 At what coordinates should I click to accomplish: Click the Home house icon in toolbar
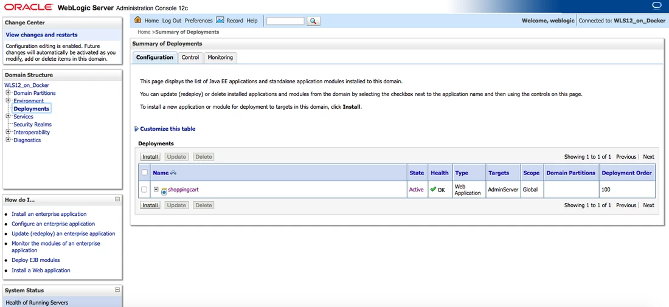(x=138, y=20)
